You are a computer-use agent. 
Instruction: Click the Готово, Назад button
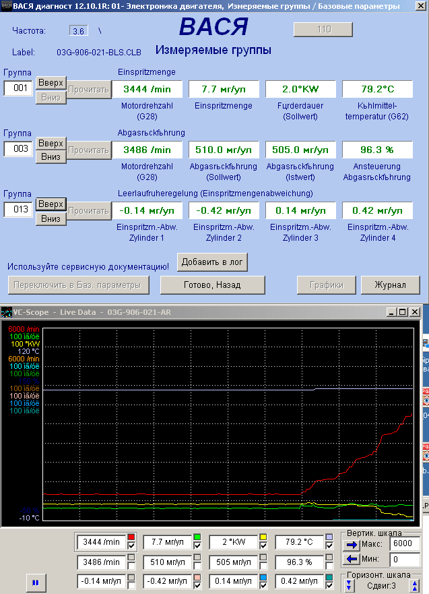212,285
